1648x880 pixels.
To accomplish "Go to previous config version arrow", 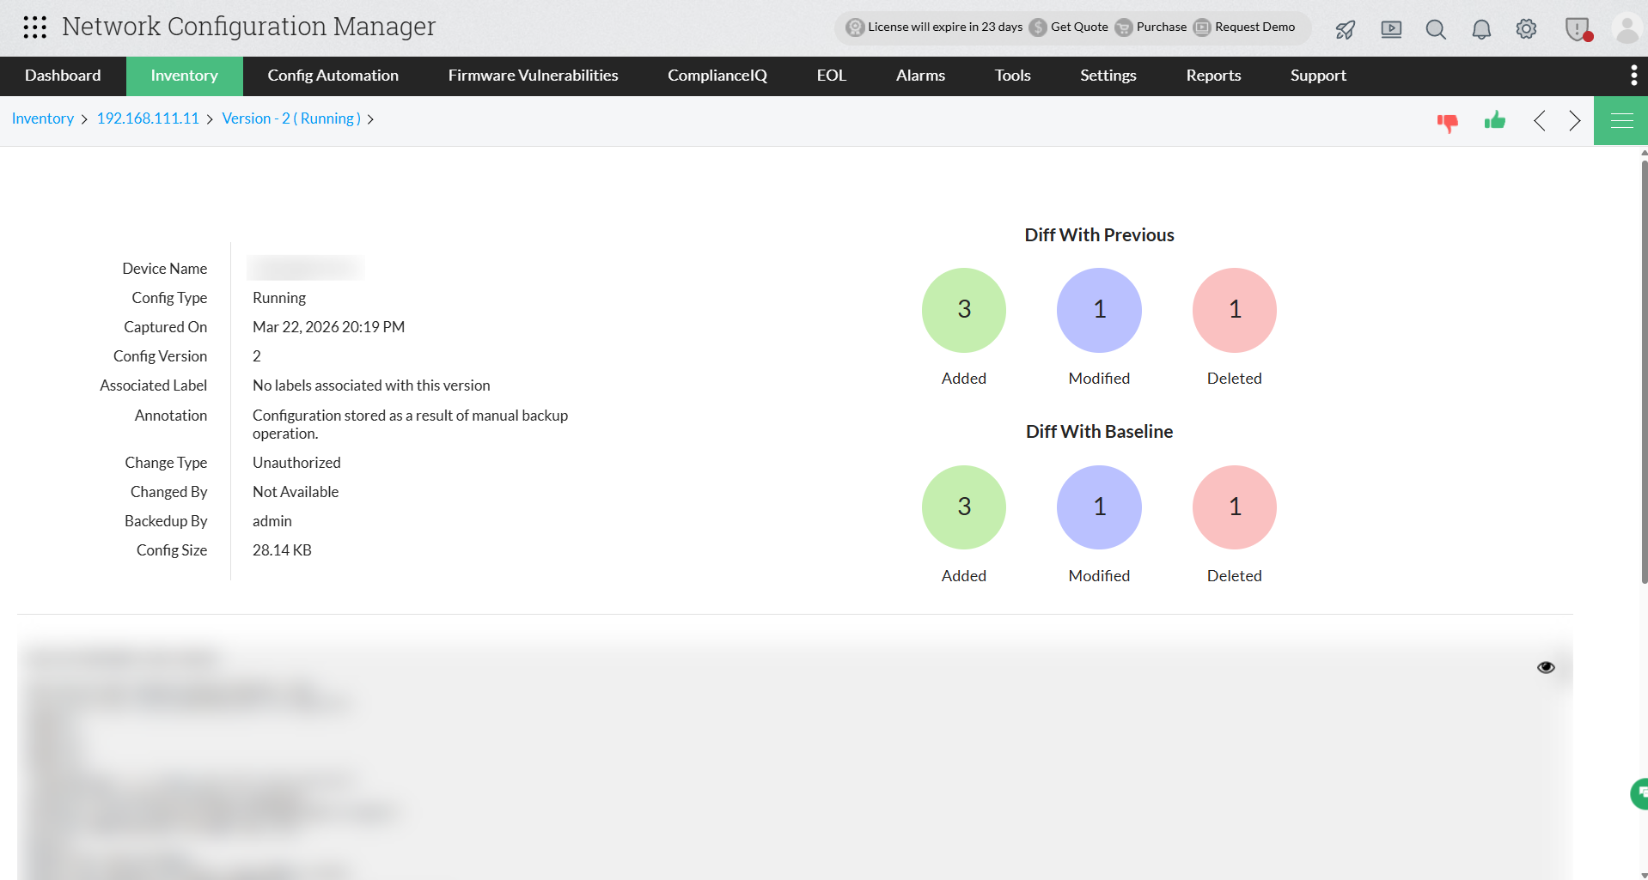I will [x=1540, y=121].
